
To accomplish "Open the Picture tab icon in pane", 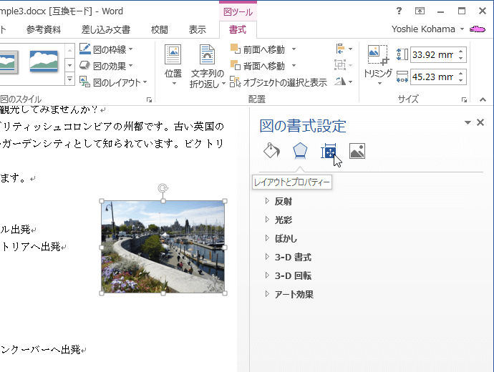I will pos(357,151).
